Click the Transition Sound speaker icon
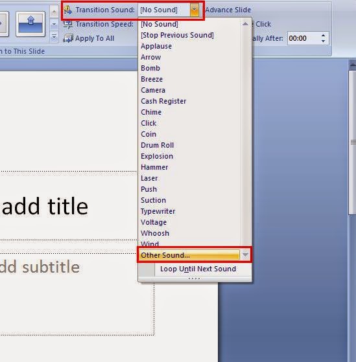This screenshot has height=362, width=356. (x=67, y=10)
